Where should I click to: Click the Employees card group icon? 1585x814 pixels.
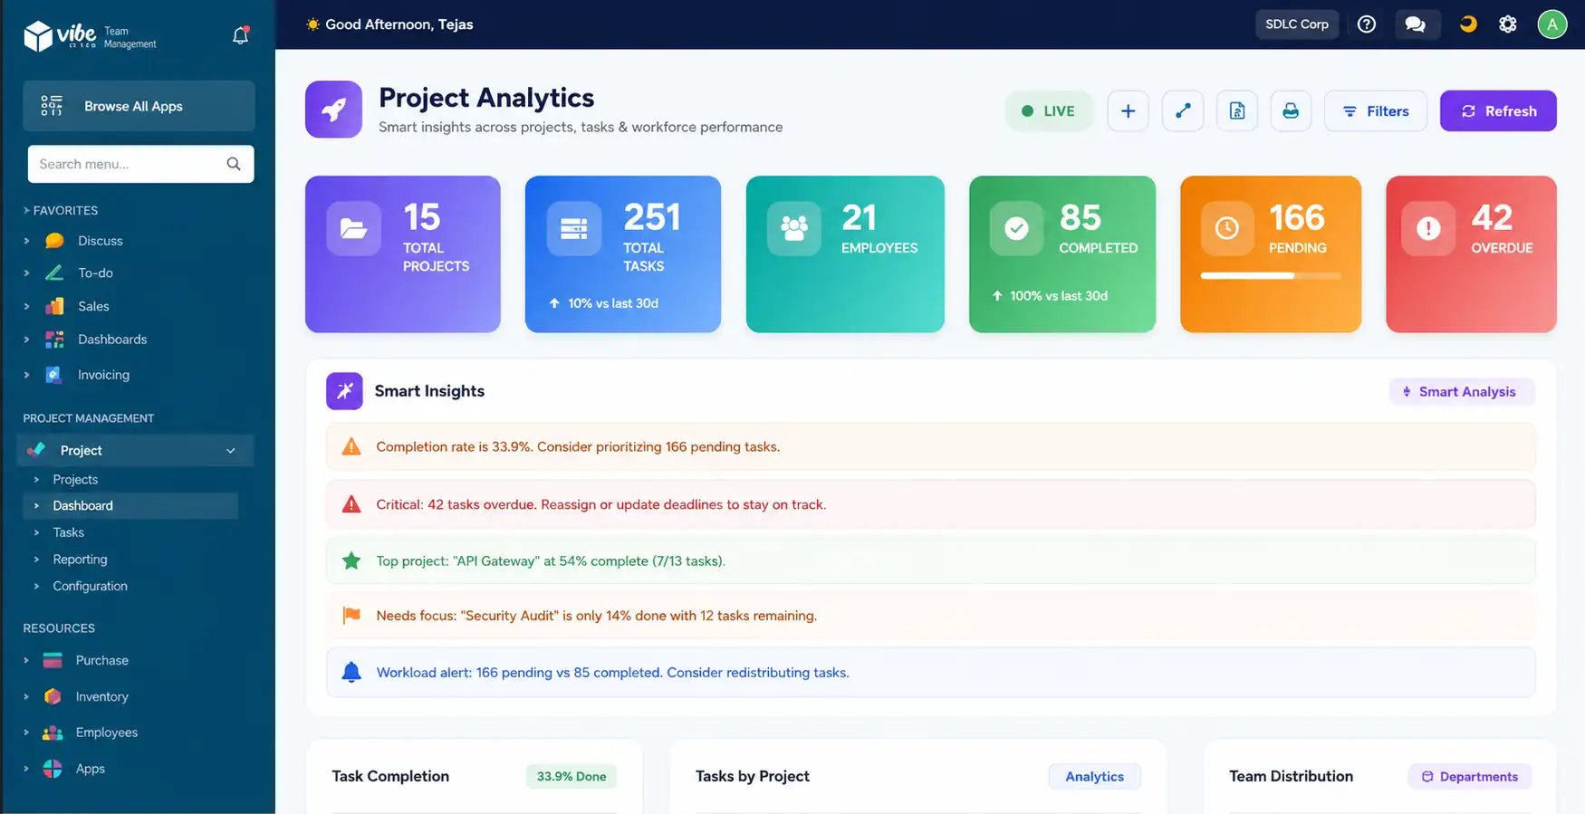[x=794, y=228]
